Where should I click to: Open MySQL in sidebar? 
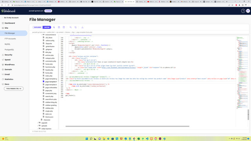7,44
